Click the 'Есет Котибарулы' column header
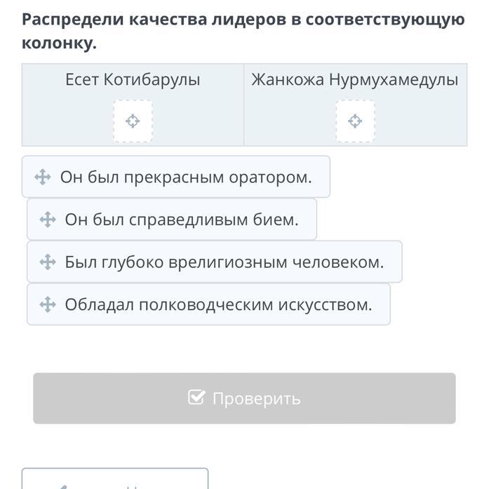489x489 pixels. (x=133, y=80)
